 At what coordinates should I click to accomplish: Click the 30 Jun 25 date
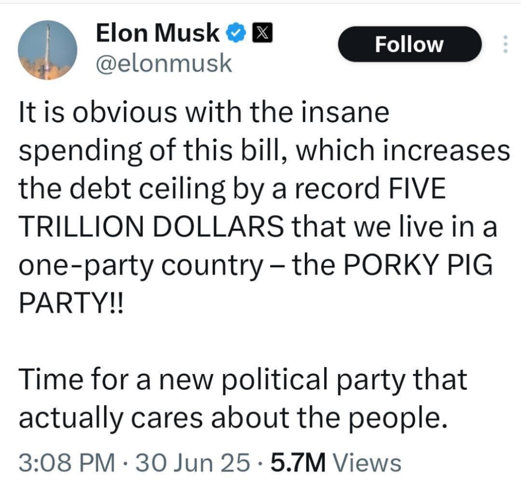(192, 463)
